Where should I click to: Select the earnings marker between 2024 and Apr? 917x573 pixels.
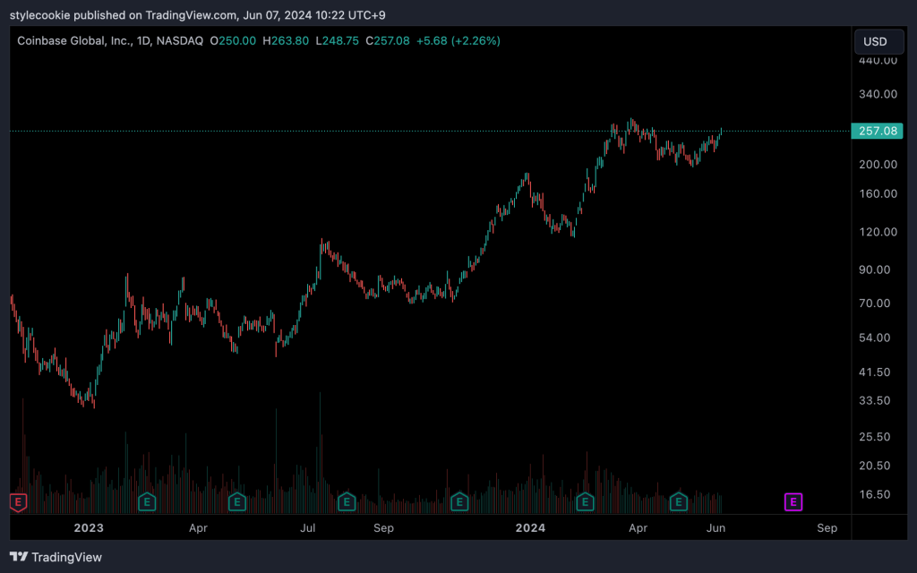pyautogui.click(x=586, y=501)
